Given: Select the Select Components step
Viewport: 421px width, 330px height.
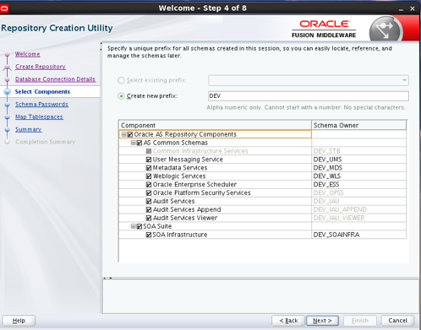Looking at the screenshot, I should point(42,92).
